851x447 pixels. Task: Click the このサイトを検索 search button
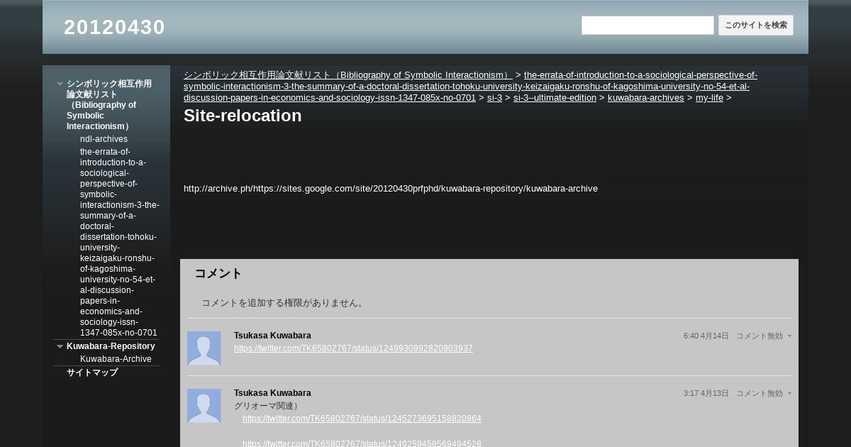(x=756, y=26)
